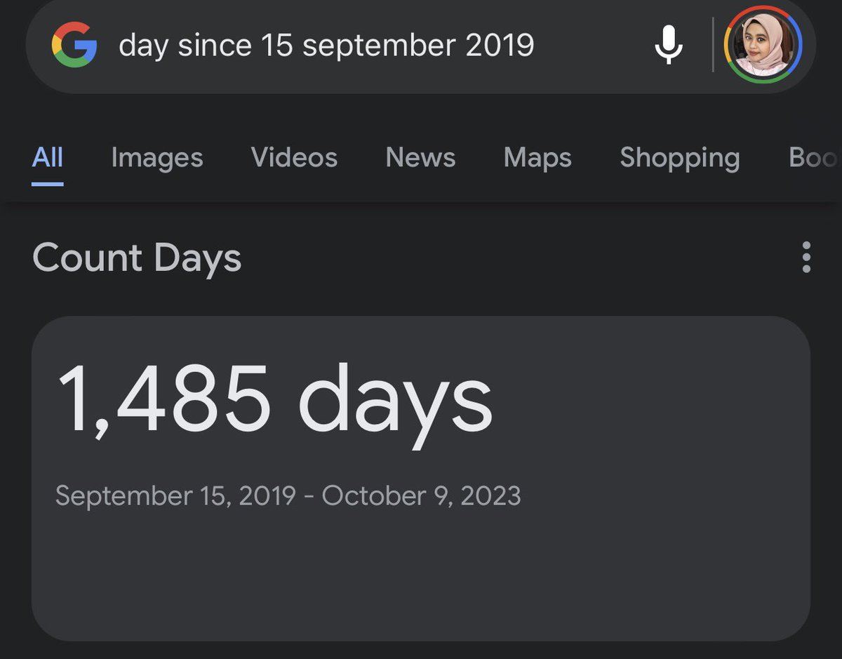
Task: Open the Google account profile picture
Action: click(x=763, y=44)
